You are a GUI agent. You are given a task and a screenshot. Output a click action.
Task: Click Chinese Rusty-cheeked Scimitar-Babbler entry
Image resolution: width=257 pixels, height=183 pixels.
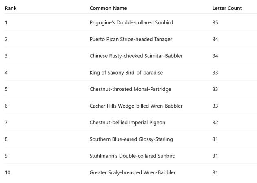pos(136,56)
